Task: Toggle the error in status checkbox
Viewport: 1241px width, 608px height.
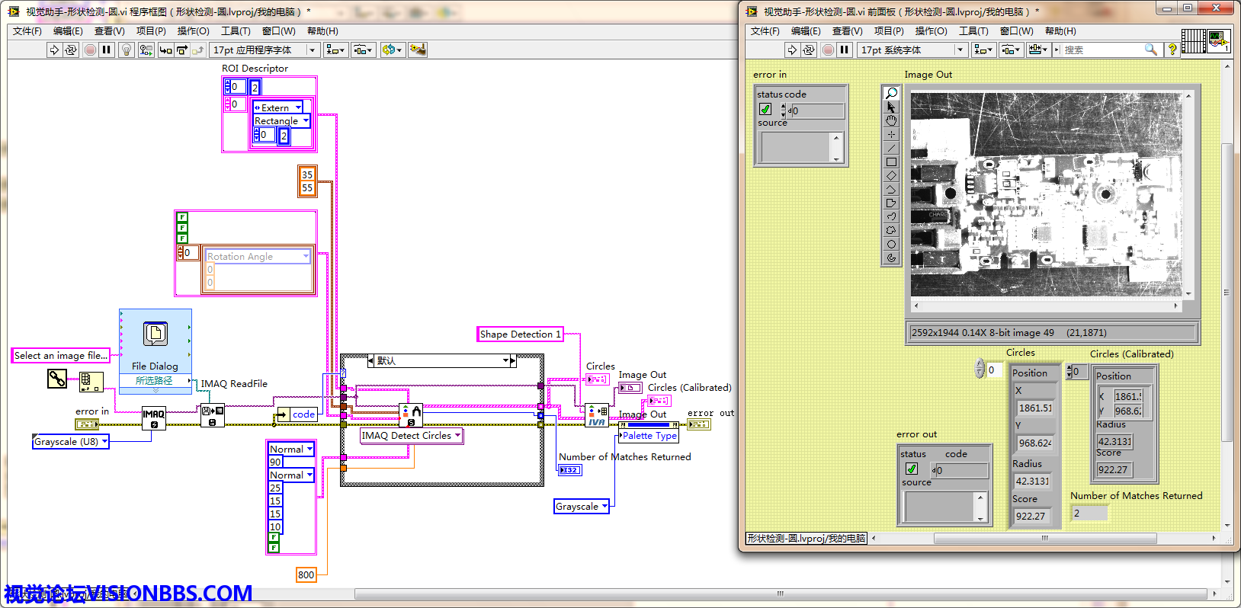Action: point(765,110)
